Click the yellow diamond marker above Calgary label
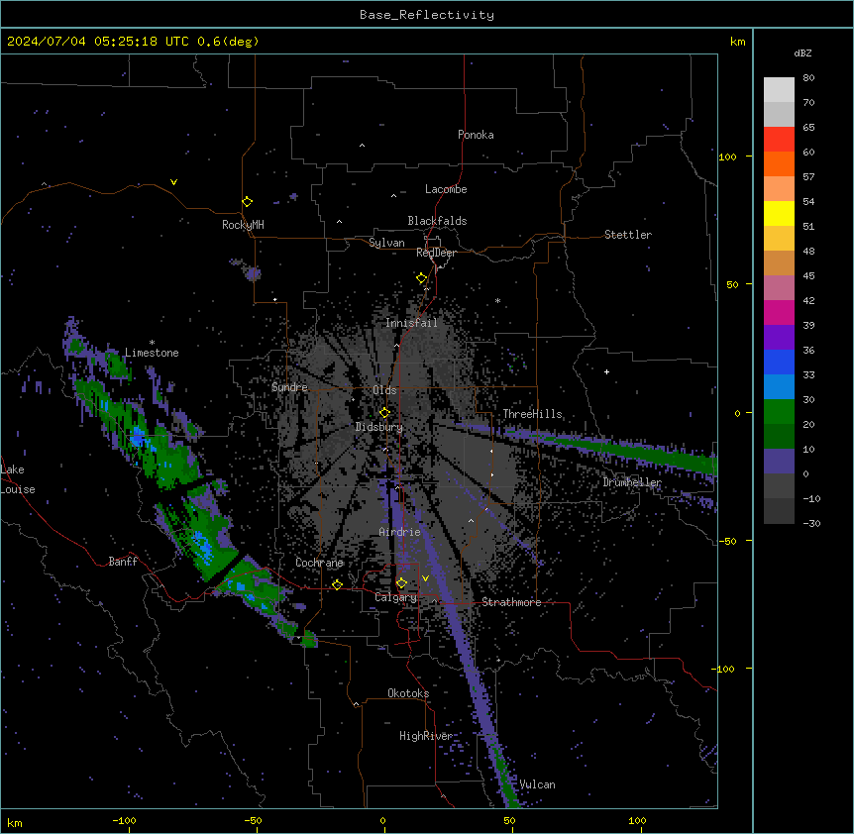The image size is (854, 834). [x=401, y=583]
